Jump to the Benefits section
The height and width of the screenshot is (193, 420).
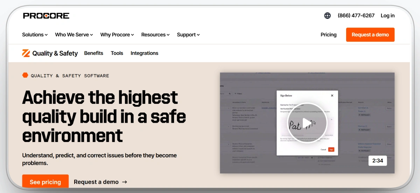tap(93, 53)
